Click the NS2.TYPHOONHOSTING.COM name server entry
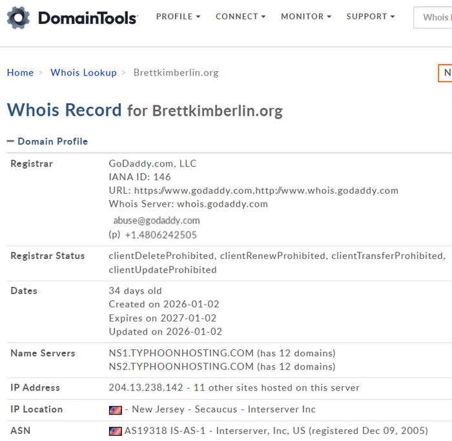 coord(181,367)
